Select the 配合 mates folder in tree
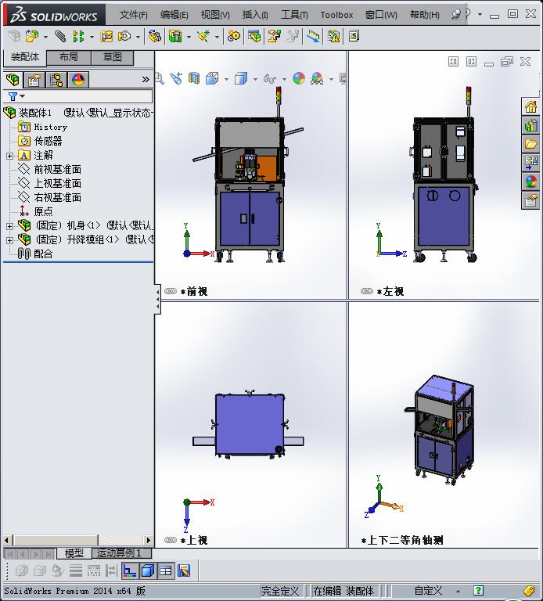 35,254
